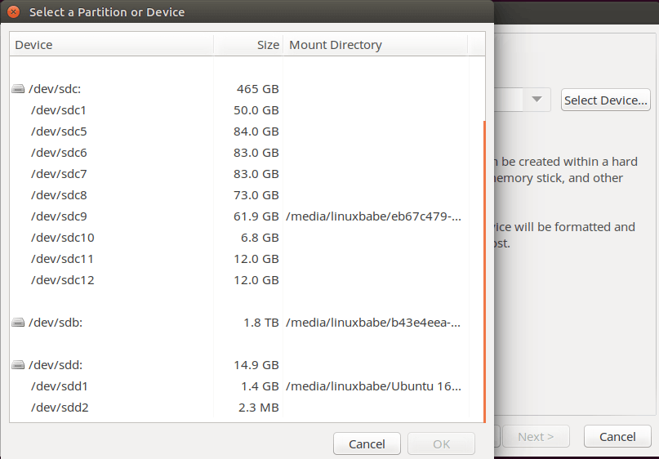This screenshot has width=659, height=459.
Task: Close the Select a Partition dialog
Action: pyautogui.click(x=14, y=12)
